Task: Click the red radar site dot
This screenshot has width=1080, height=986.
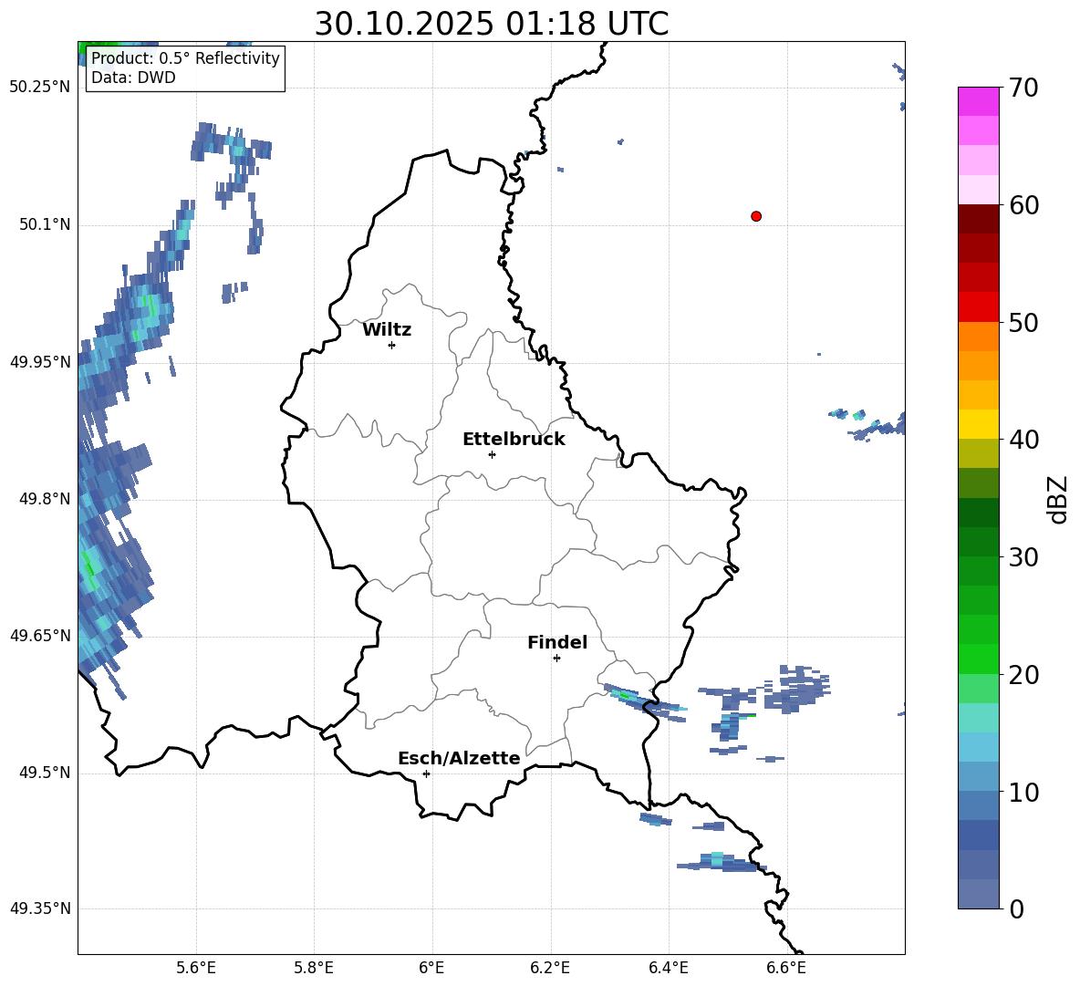Action: tap(756, 216)
